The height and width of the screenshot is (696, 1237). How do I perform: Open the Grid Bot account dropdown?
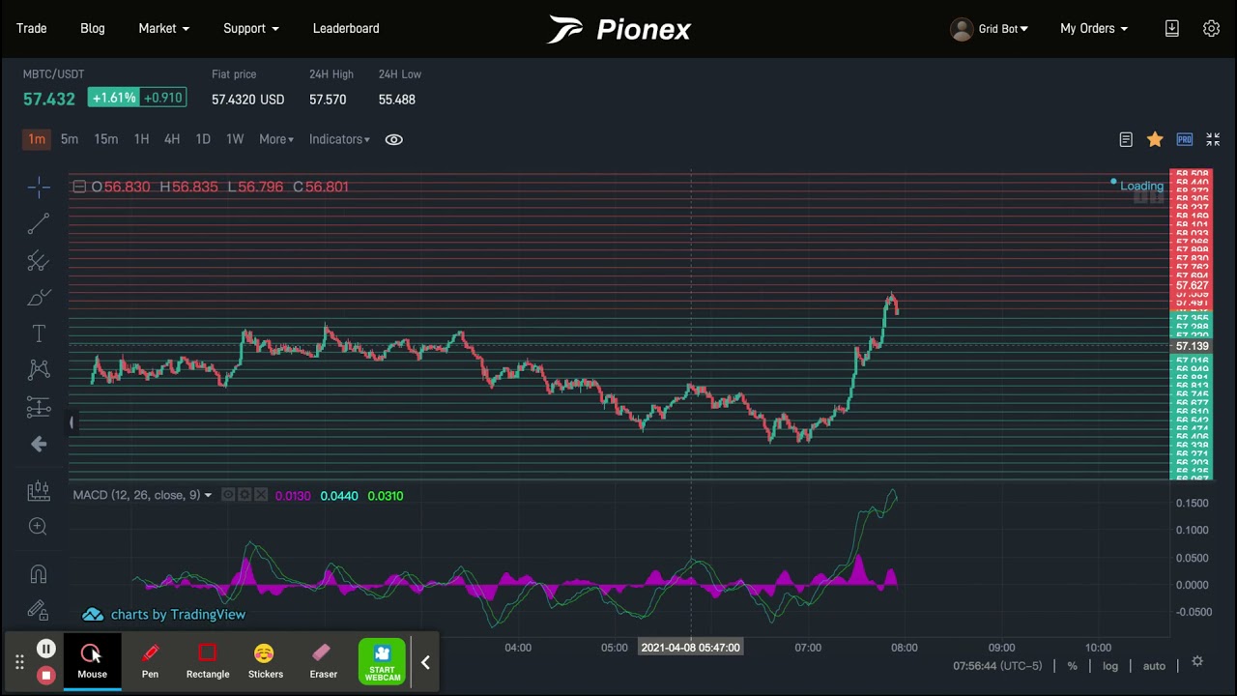pos(990,29)
